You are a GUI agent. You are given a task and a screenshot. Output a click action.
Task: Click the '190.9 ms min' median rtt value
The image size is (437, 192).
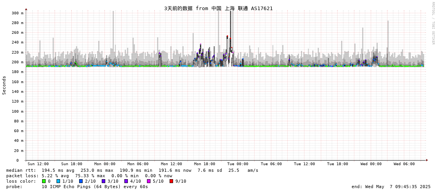point(136,170)
